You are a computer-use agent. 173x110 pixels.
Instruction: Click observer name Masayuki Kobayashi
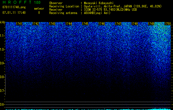pyautogui.click(x=98, y=3)
